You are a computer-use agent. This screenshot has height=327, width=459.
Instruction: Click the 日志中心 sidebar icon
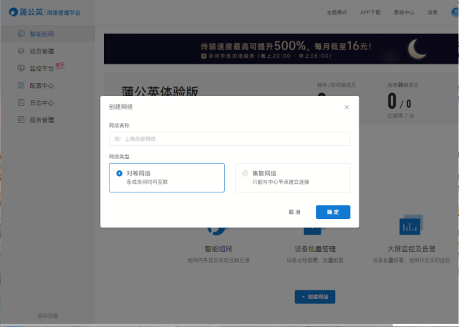(21, 102)
